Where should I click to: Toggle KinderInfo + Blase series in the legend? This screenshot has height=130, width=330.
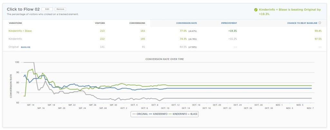185,114
